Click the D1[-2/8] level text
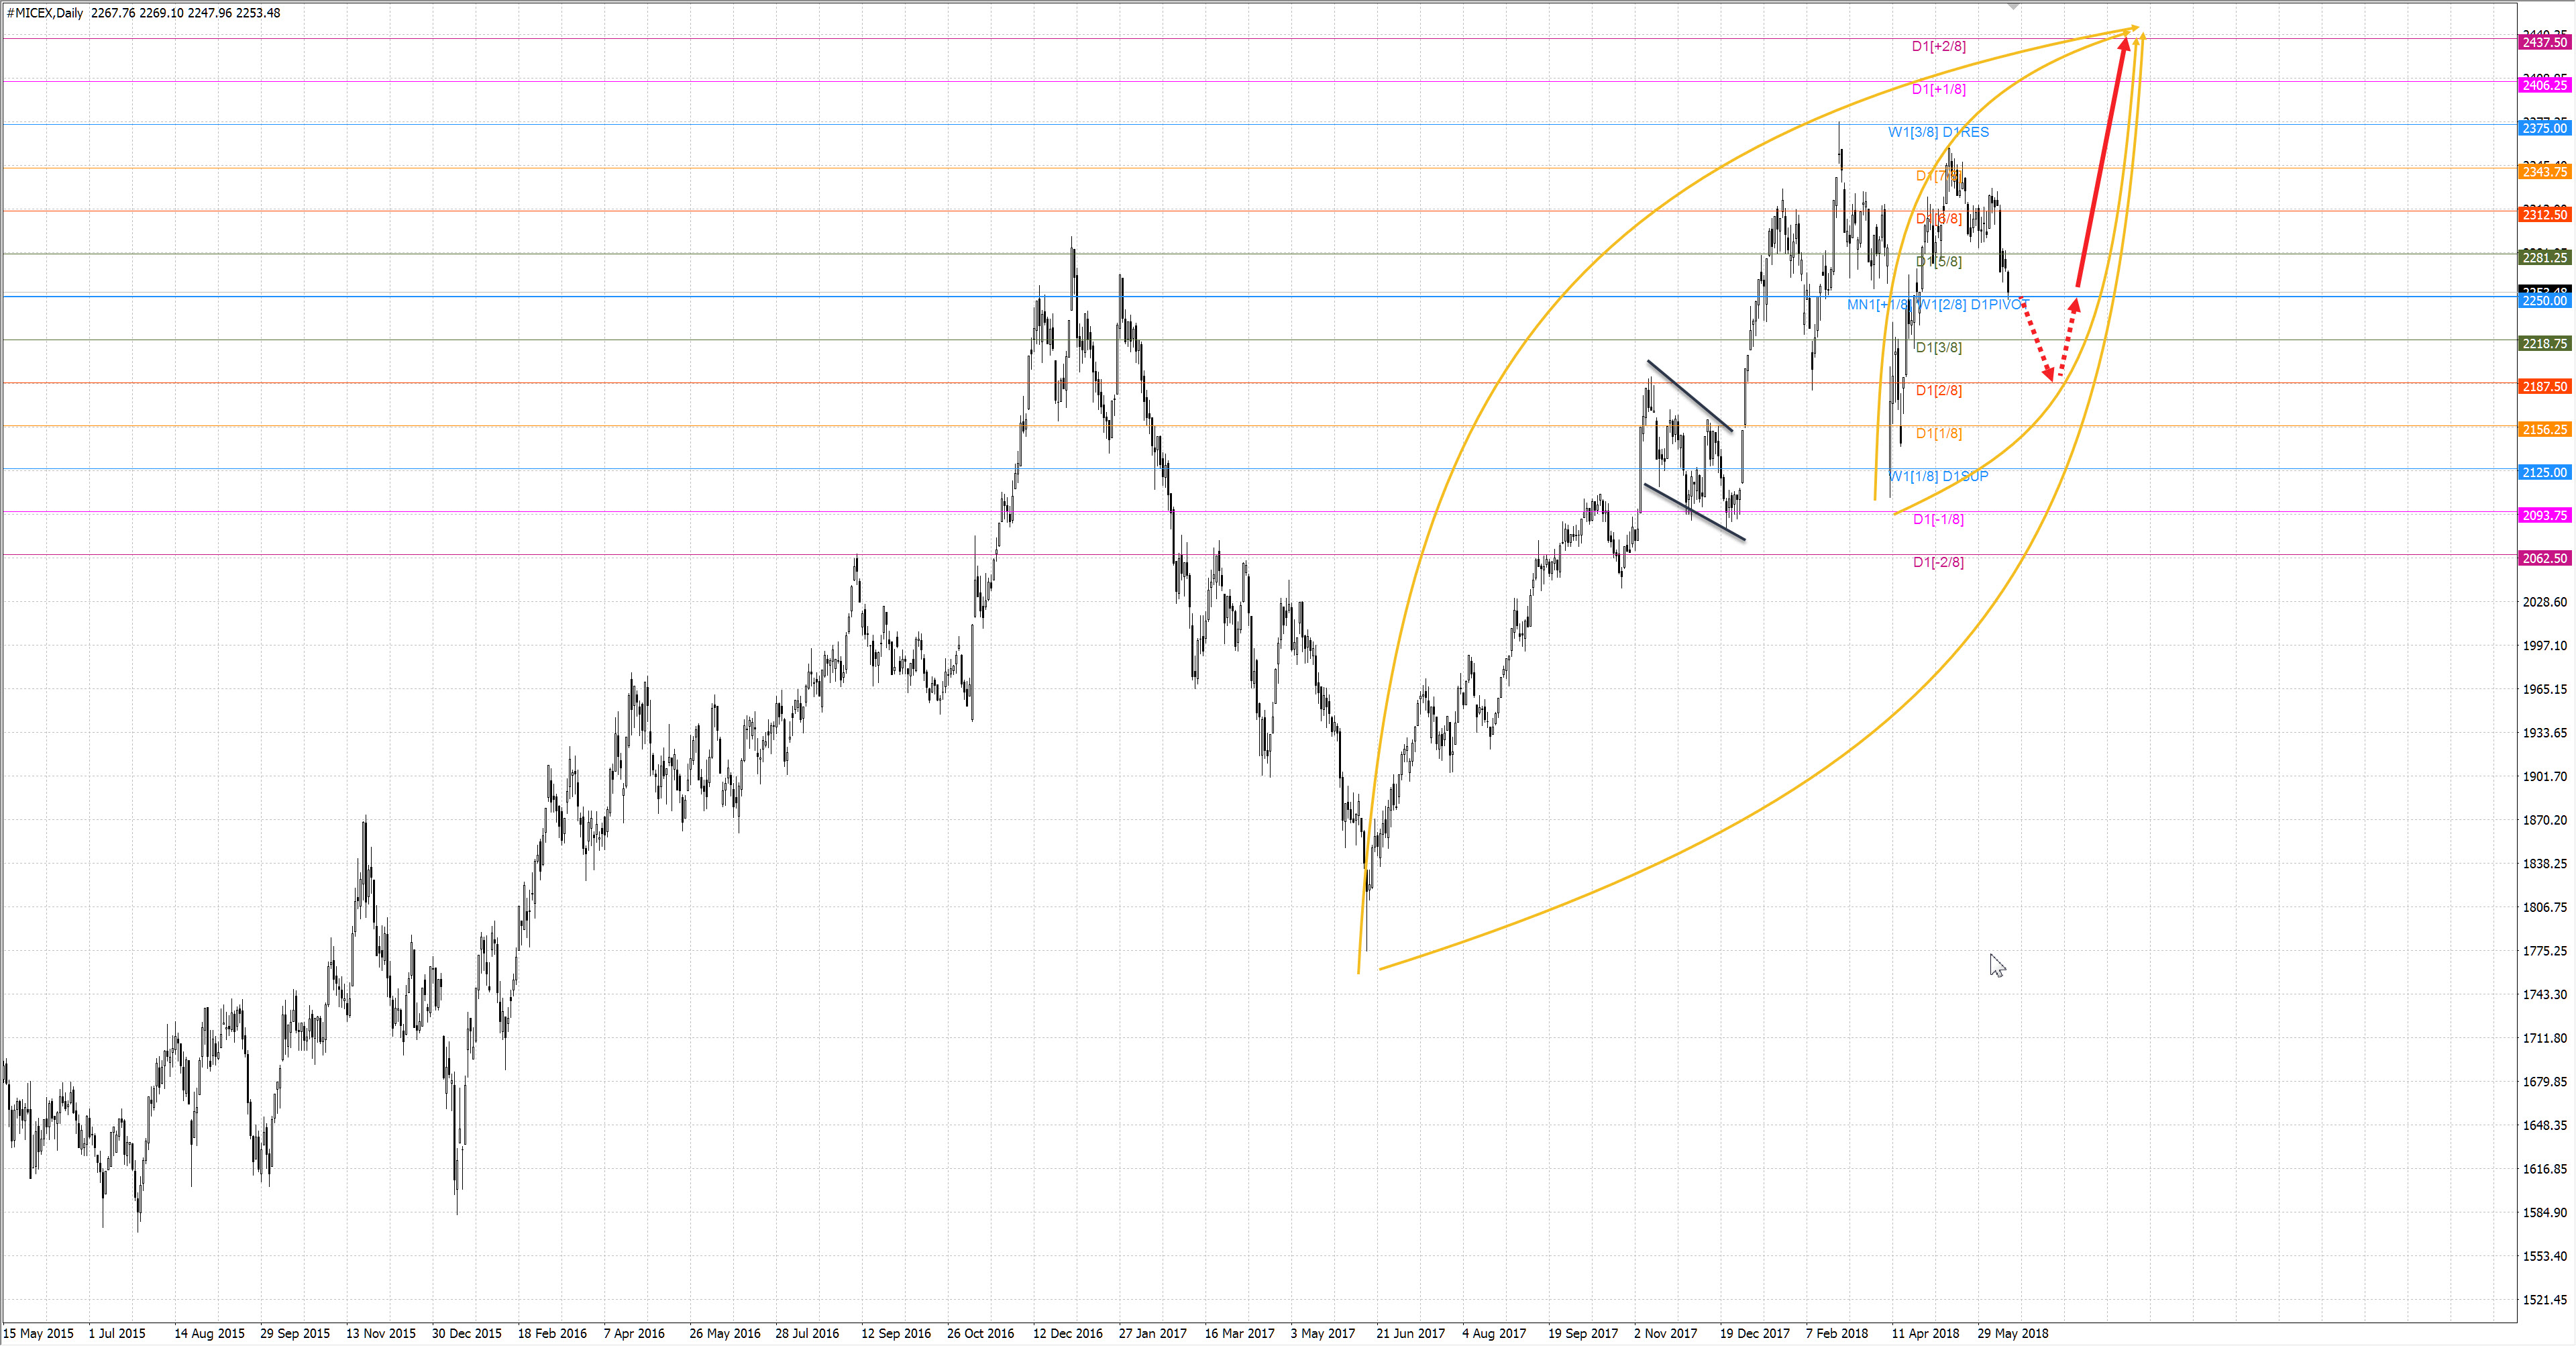This screenshot has width=2576, height=1346. (1938, 562)
